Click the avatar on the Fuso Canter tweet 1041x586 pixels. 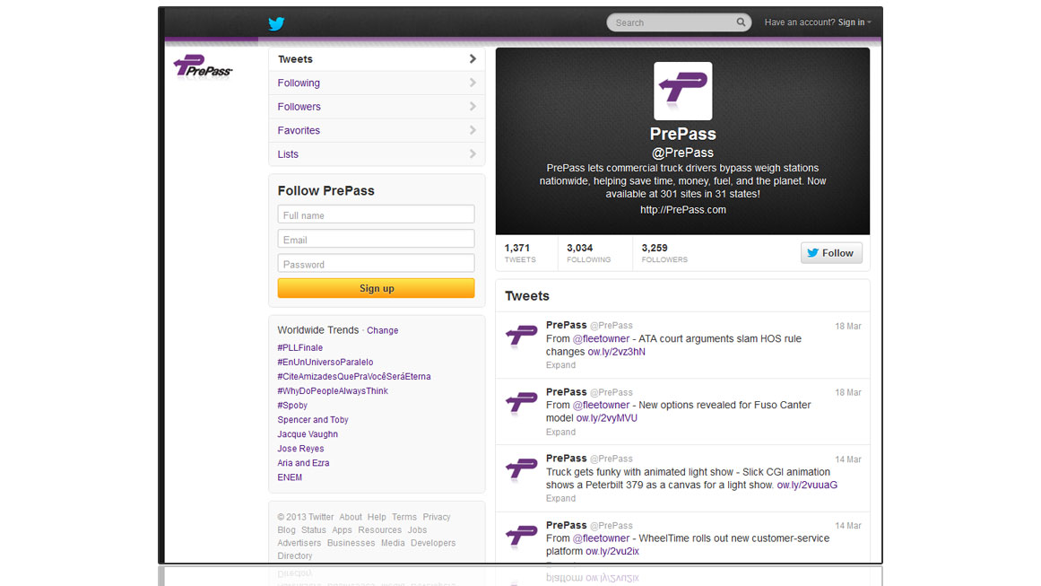[521, 403]
